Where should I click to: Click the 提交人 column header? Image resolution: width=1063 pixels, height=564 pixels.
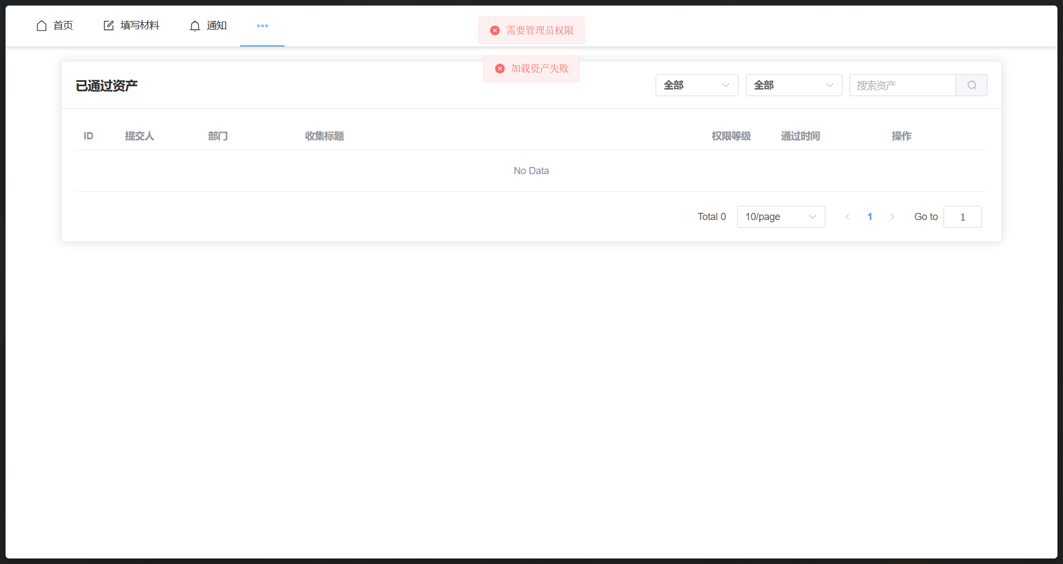click(140, 136)
